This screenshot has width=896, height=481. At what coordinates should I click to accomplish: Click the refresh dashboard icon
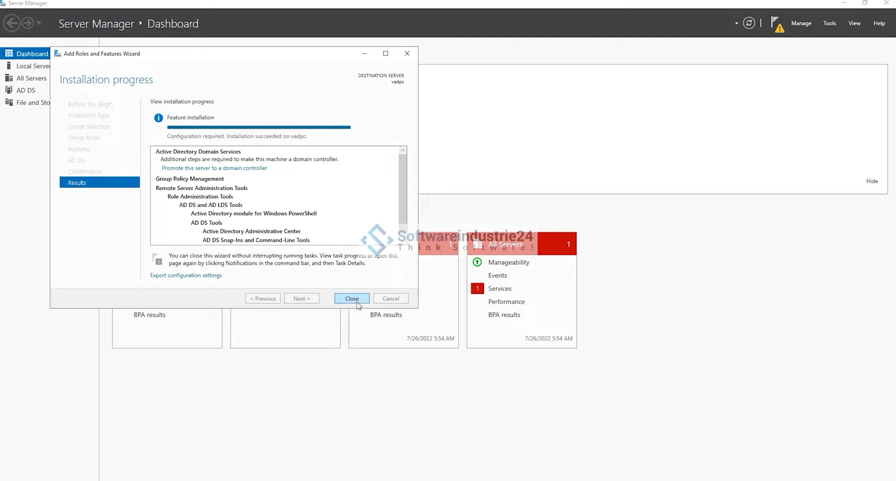pyautogui.click(x=749, y=23)
